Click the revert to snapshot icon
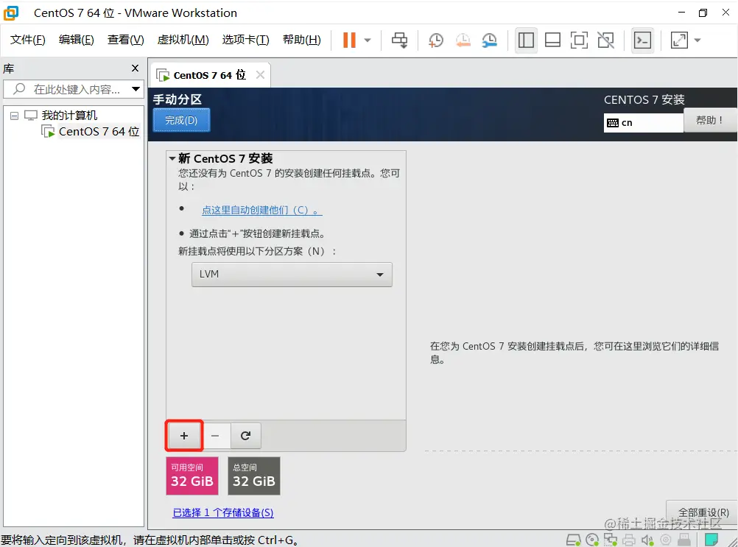Screen dimensions: 738x547 click(463, 40)
